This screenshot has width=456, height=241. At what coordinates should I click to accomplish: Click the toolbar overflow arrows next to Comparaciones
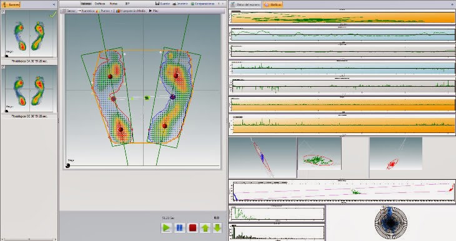coord(221,4)
